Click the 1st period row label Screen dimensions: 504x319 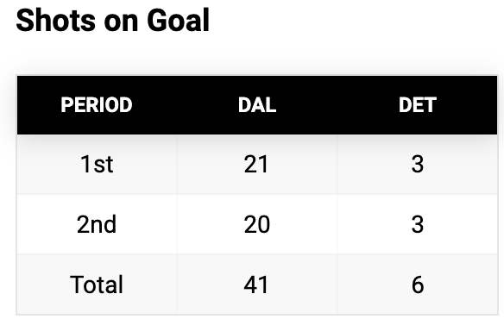click(x=97, y=164)
